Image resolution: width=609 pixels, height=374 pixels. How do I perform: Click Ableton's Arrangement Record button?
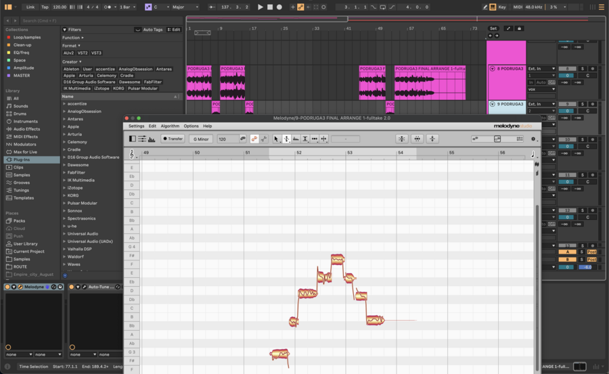click(279, 7)
